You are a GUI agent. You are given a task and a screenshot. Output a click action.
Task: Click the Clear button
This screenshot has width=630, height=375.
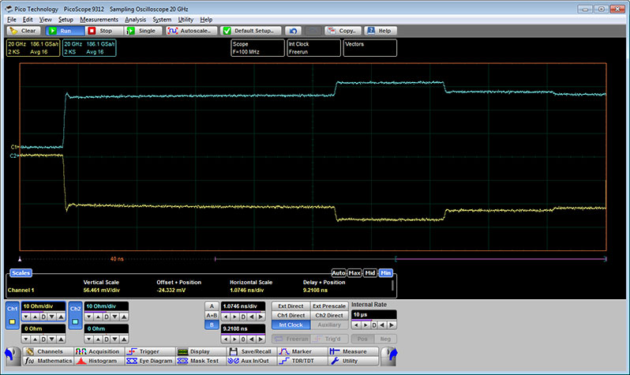point(23,30)
